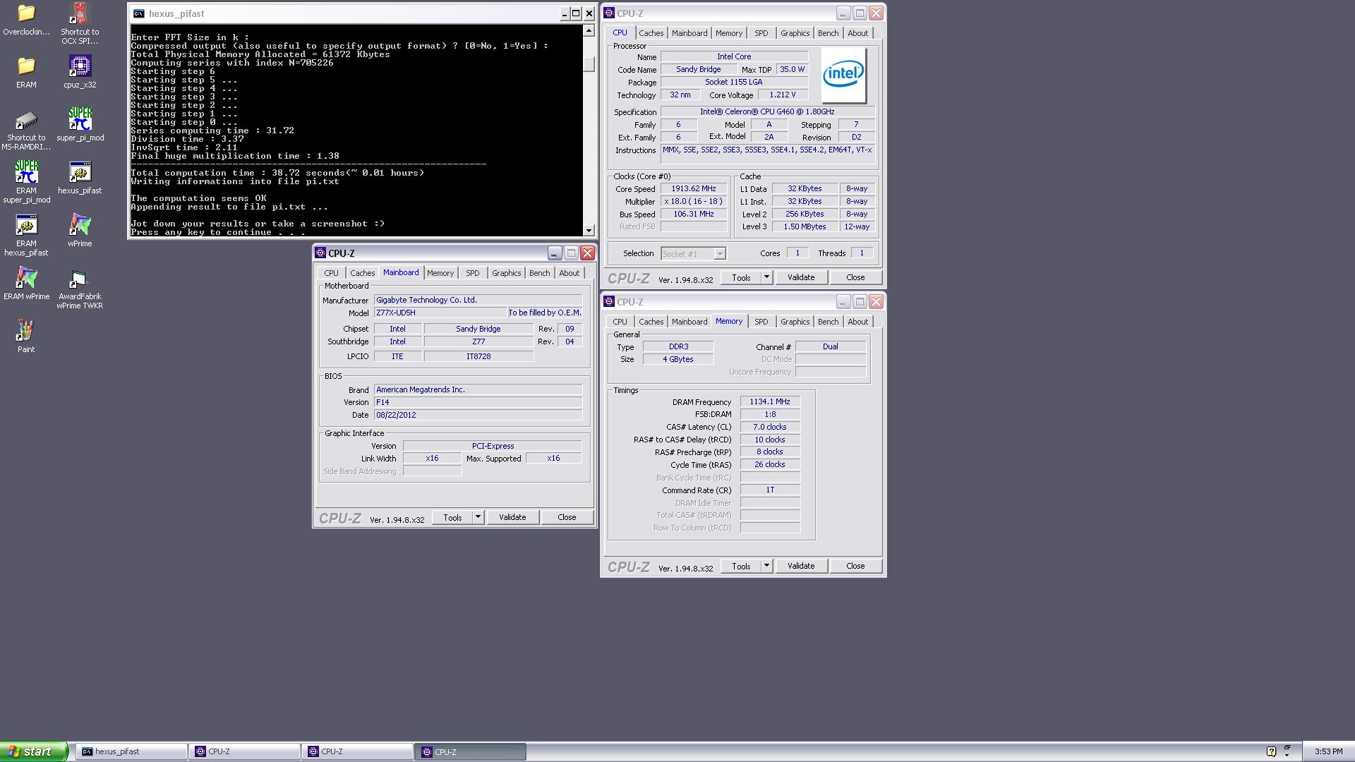Screen dimensions: 1355x762
Task: Click CPU-Z CPU window title icon
Action: coord(609,13)
